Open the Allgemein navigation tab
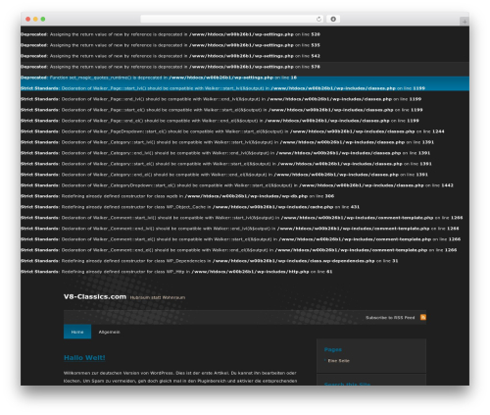The width and height of the screenshot is (490, 415). (x=109, y=332)
